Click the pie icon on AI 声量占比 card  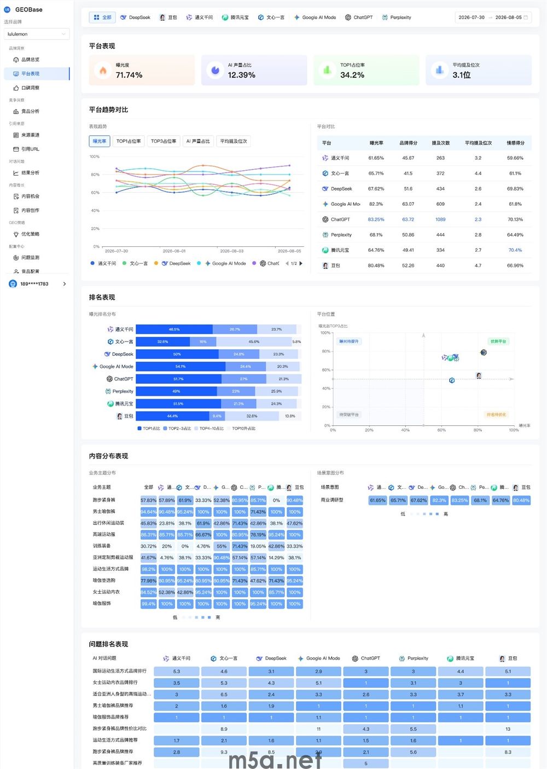[x=216, y=70]
